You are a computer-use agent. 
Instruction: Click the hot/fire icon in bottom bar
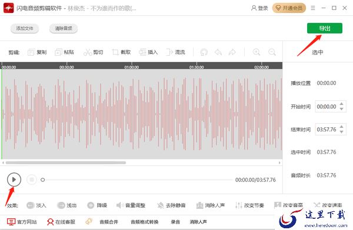(89, 221)
